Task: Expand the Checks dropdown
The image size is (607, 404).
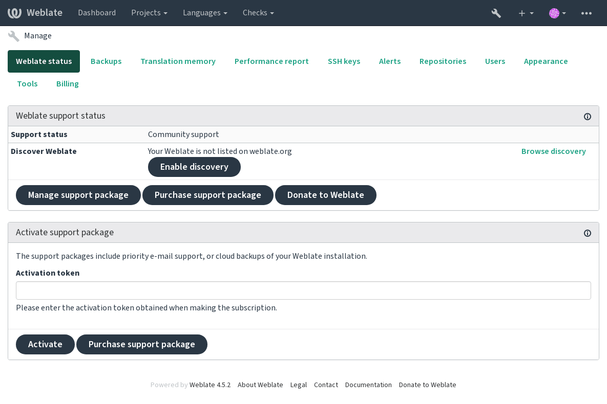Action: [258, 13]
